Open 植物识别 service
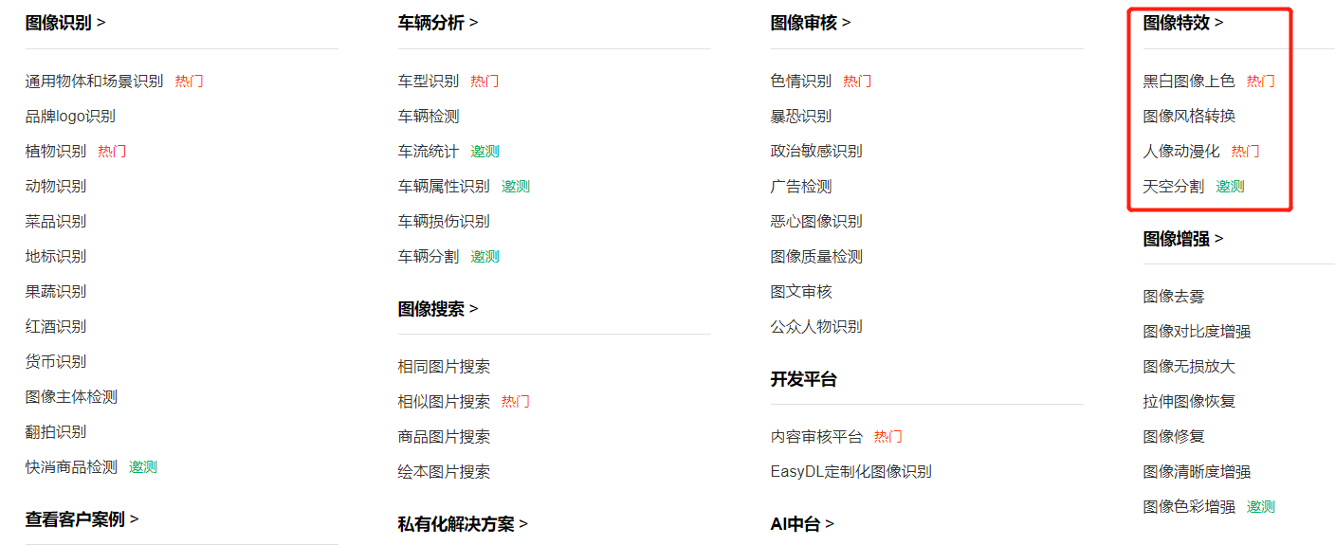1335x545 pixels. (x=55, y=152)
